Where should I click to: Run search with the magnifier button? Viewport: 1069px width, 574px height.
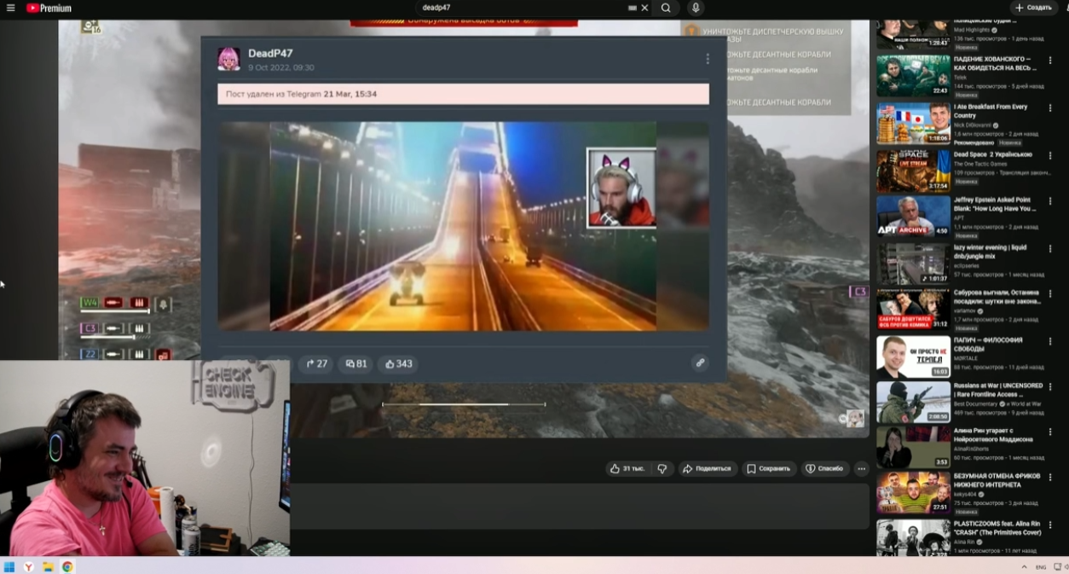(666, 8)
